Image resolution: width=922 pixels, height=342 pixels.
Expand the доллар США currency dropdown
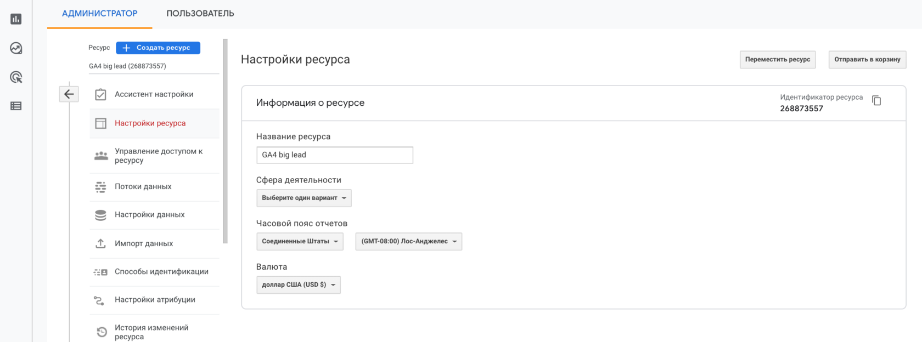[x=298, y=285]
